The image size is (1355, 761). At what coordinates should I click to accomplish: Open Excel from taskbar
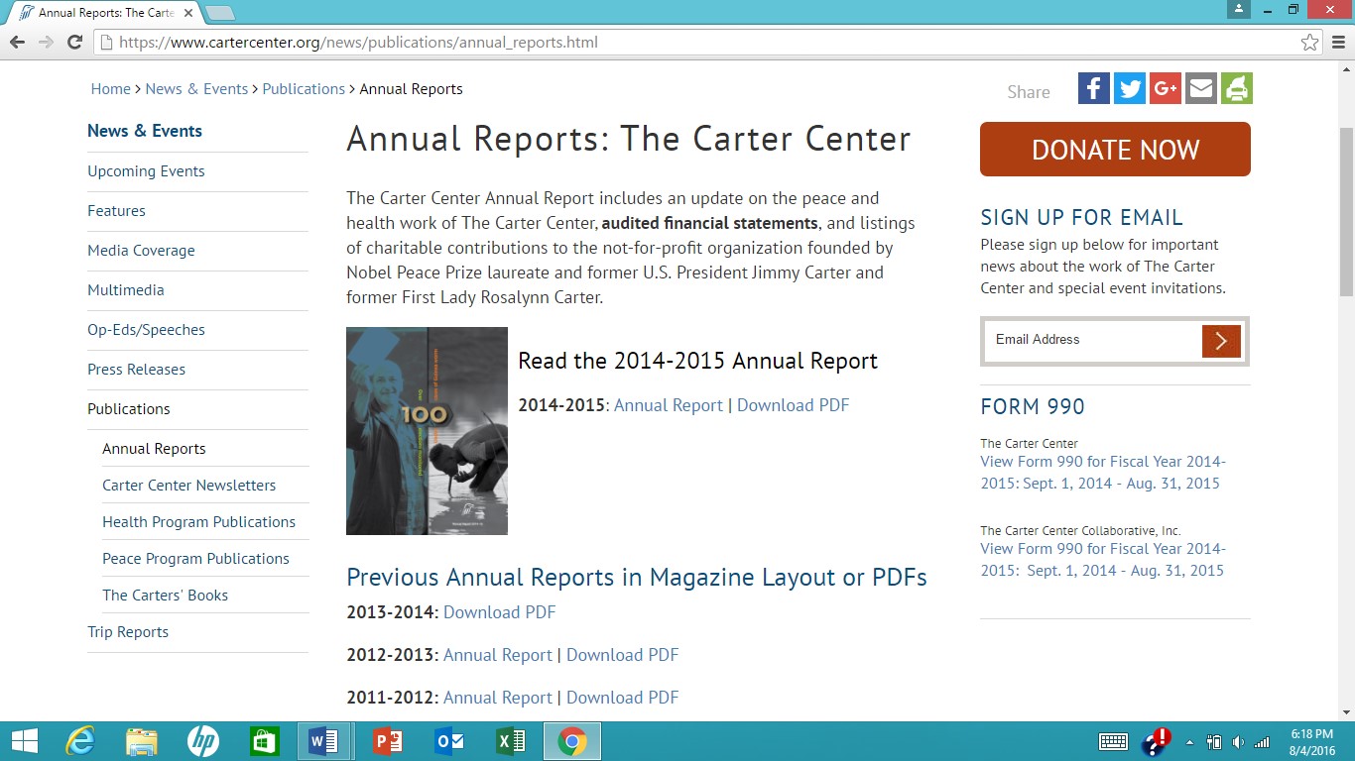pyautogui.click(x=510, y=741)
